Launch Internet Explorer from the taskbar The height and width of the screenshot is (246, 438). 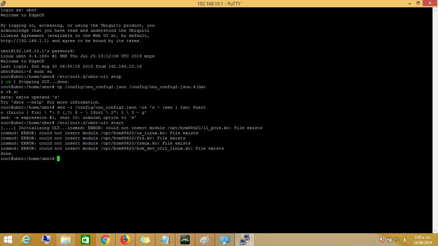tap(26, 240)
